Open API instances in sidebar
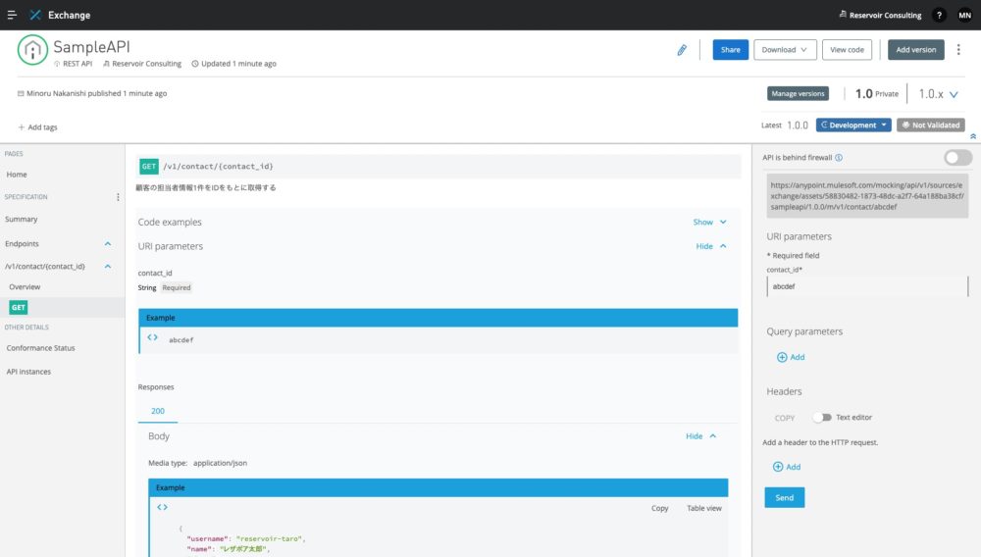The image size is (981, 557). pos(28,372)
